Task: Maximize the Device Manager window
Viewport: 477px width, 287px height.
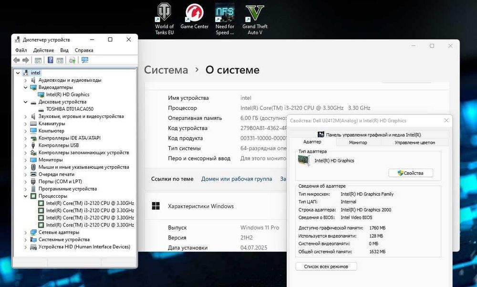Action: (x=110, y=40)
